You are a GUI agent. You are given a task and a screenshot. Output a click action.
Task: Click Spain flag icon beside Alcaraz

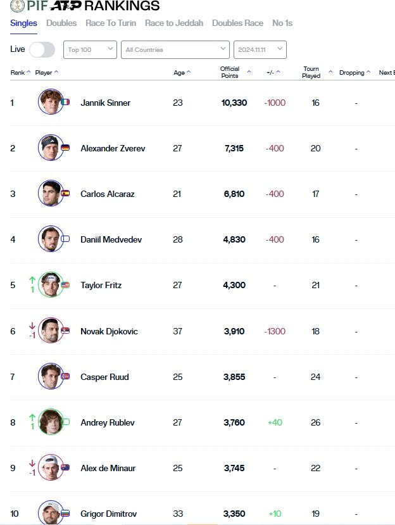click(x=66, y=194)
